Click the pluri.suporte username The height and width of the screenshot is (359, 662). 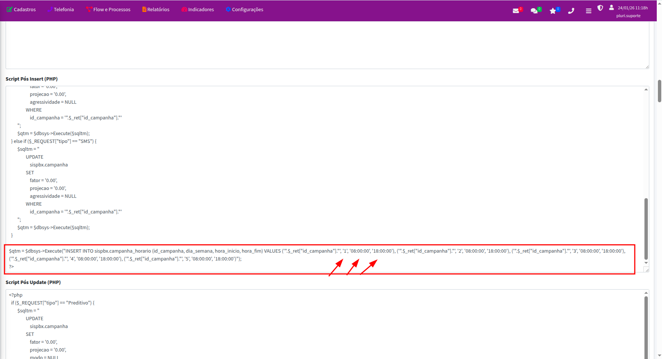tap(628, 16)
